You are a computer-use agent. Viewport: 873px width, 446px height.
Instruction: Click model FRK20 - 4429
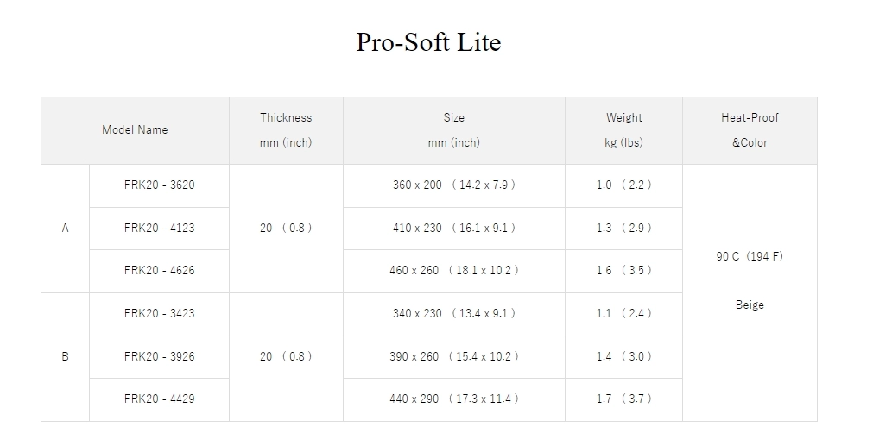(x=159, y=399)
